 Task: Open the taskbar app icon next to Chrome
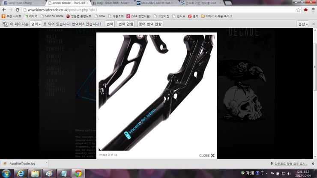[x=63, y=174]
